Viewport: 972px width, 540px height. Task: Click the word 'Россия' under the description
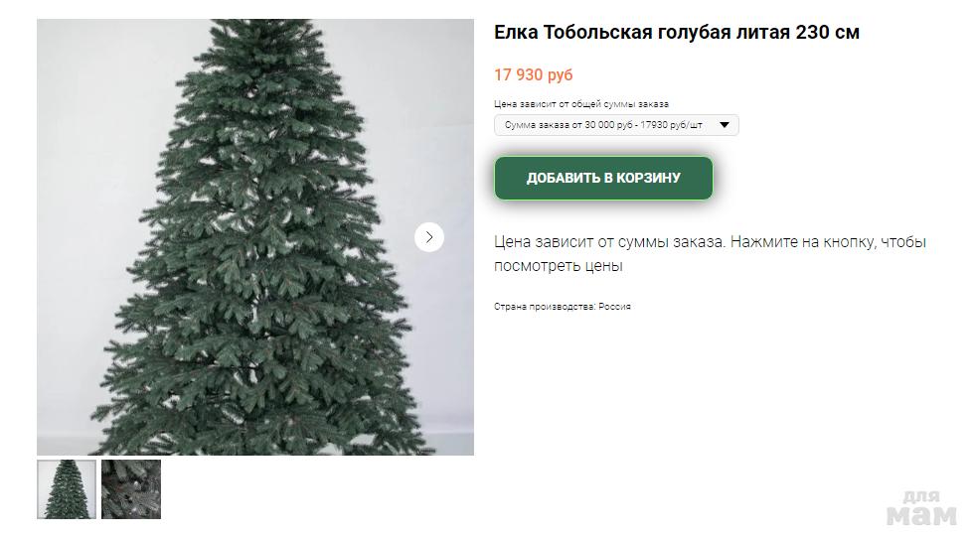click(614, 307)
